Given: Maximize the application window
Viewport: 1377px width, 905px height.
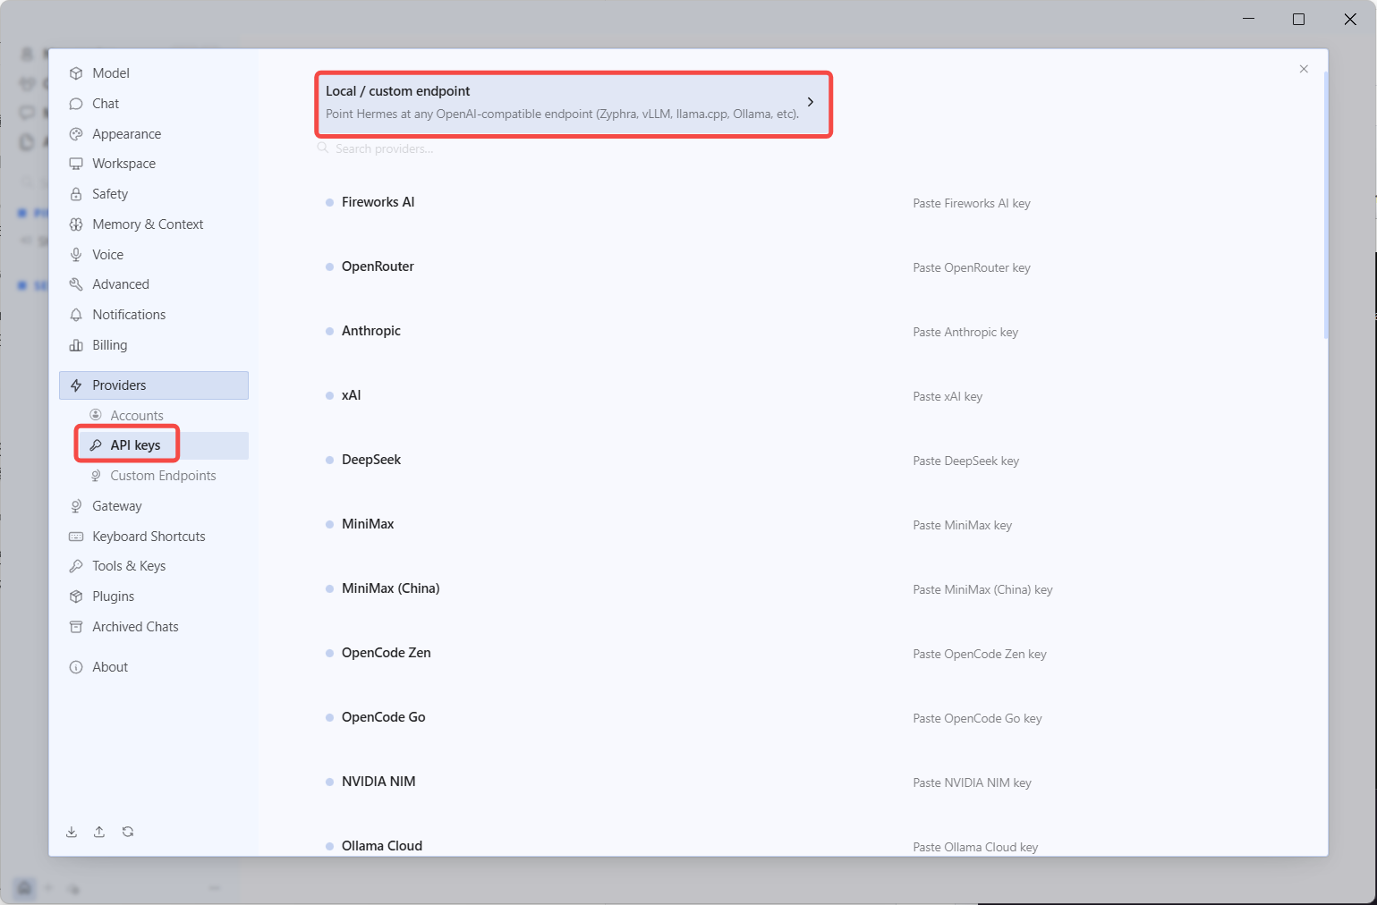Looking at the screenshot, I should [1298, 19].
